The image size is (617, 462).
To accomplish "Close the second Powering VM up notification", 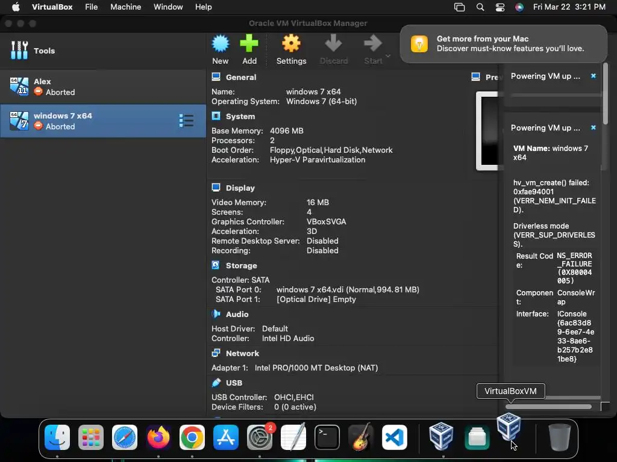I will tap(594, 128).
